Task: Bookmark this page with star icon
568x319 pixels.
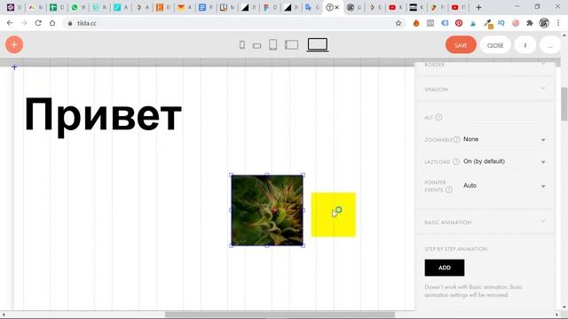Action: [x=398, y=23]
